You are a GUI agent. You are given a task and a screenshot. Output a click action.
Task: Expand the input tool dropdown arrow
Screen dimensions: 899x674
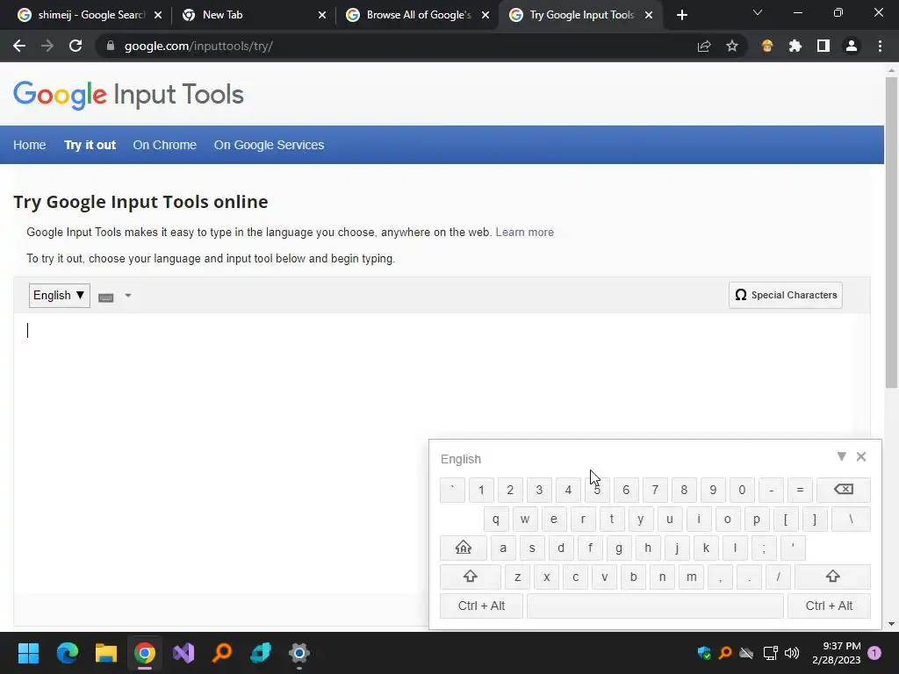(x=128, y=296)
